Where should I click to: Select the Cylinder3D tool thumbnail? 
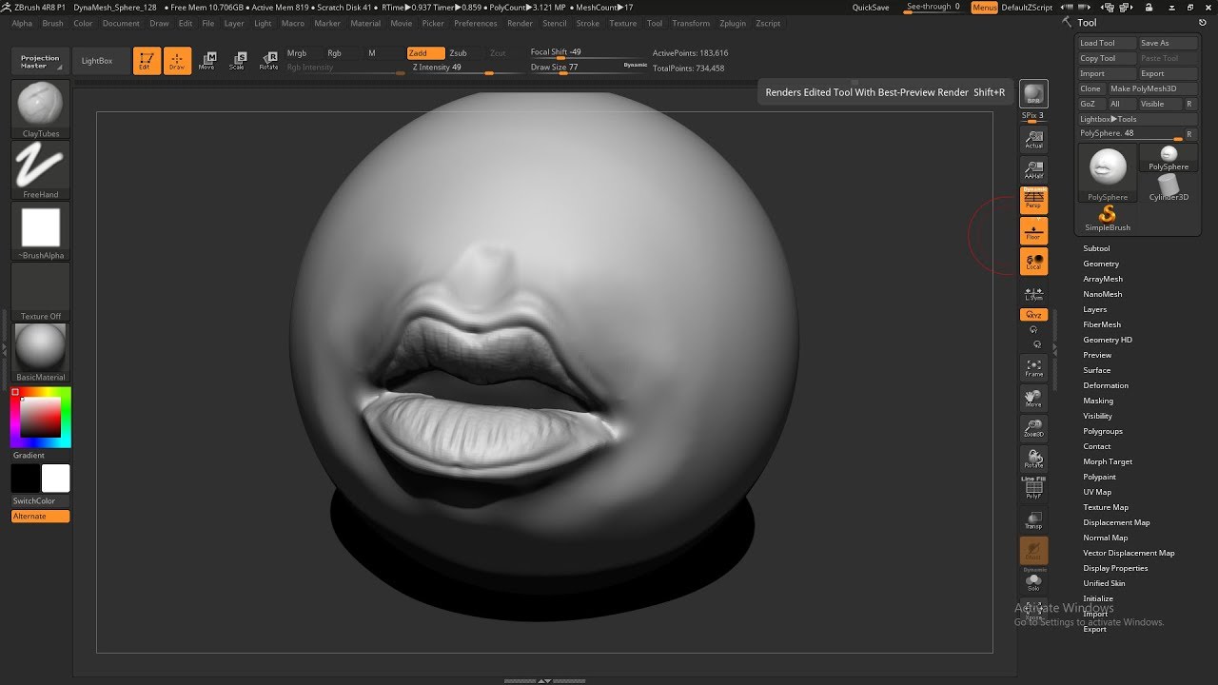[x=1169, y=186]
